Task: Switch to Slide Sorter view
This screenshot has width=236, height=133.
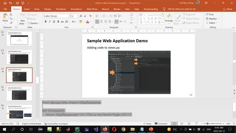Action: [x=182, y=124]
